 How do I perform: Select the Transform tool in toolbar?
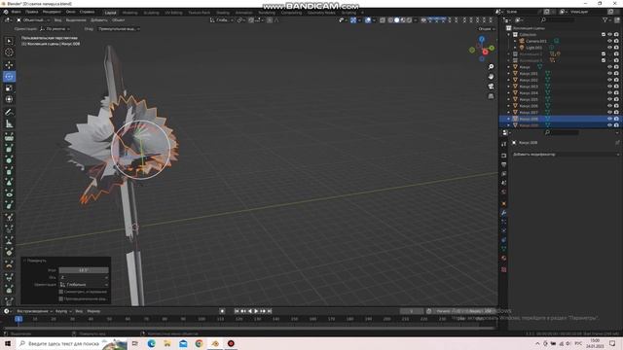9,99
